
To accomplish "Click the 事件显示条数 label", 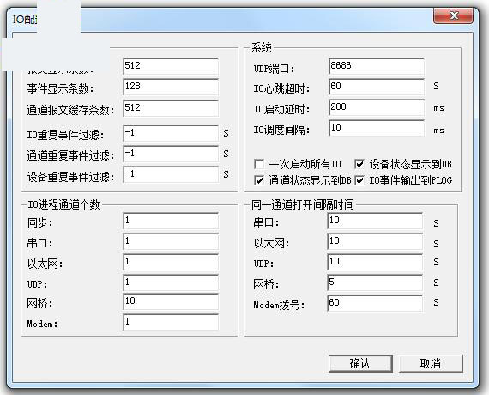I will pos(60,88).
